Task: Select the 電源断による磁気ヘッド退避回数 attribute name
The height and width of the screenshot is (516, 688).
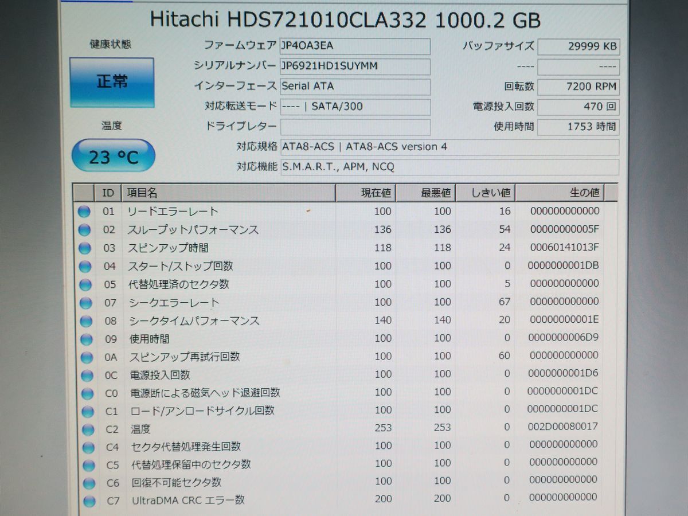Action: (206, 393)
